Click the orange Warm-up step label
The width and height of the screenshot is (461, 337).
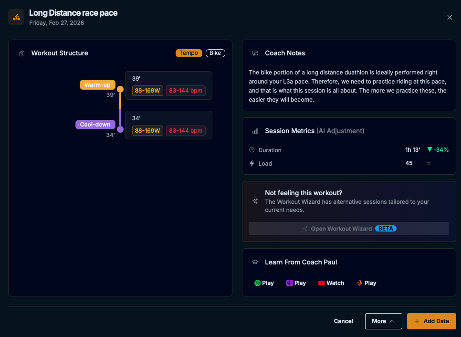[97, 85]
